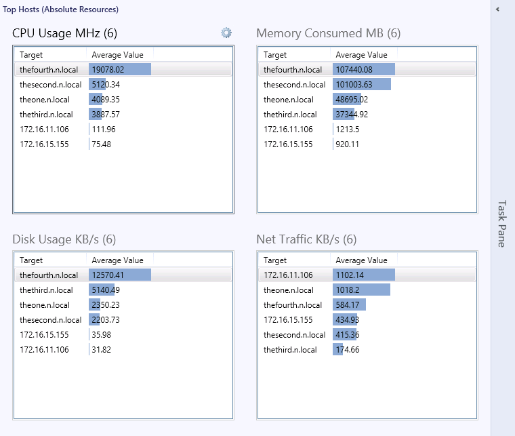Click the 19078.02 CPU usage bar

click(119, 70)
